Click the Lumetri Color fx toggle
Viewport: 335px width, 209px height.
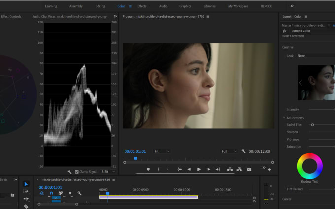[x=285, y=31]
